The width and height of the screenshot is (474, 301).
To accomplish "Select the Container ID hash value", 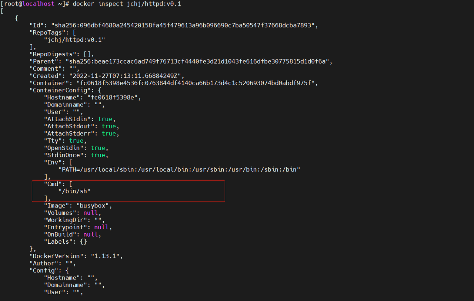I will pos(195,83).
